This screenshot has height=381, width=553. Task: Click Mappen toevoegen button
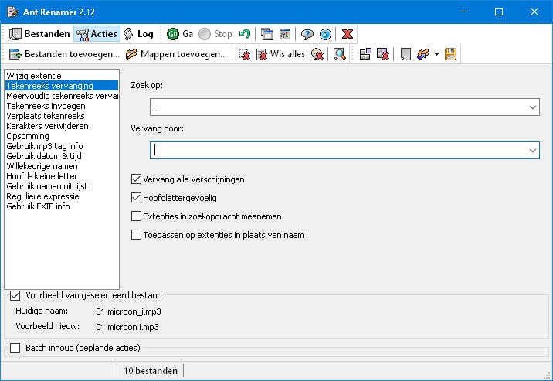tap(177, 54)
